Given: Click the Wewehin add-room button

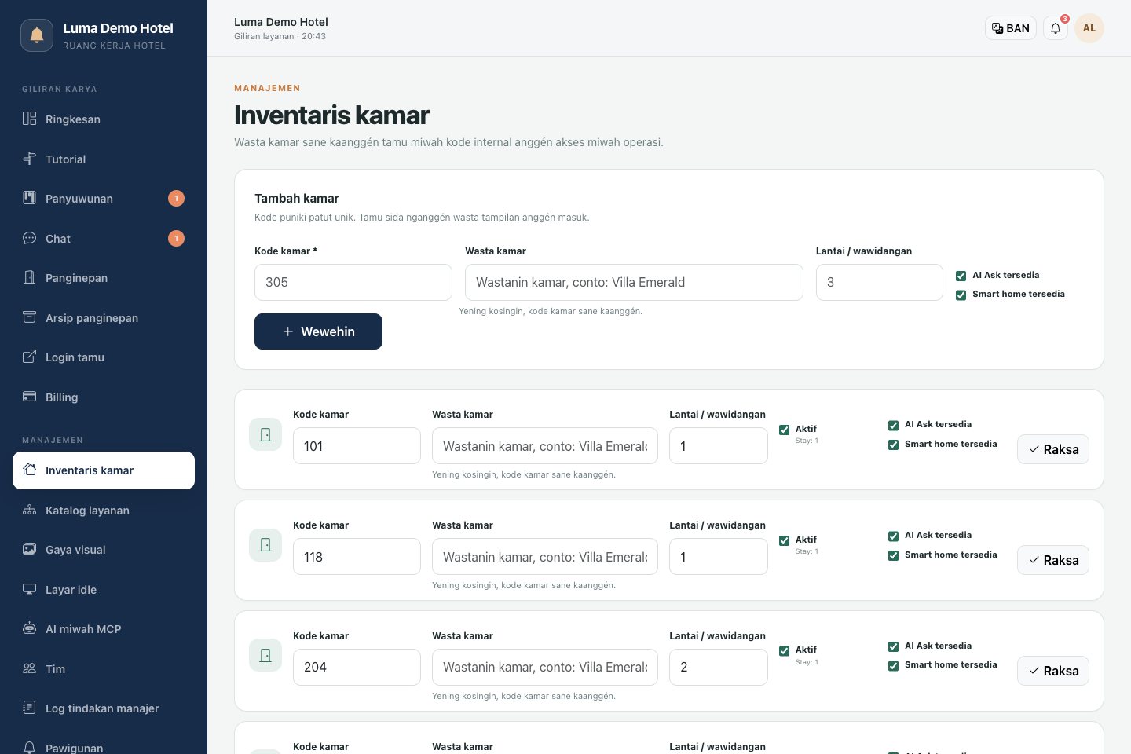Looking at the screenshot, I should point(318,331).
